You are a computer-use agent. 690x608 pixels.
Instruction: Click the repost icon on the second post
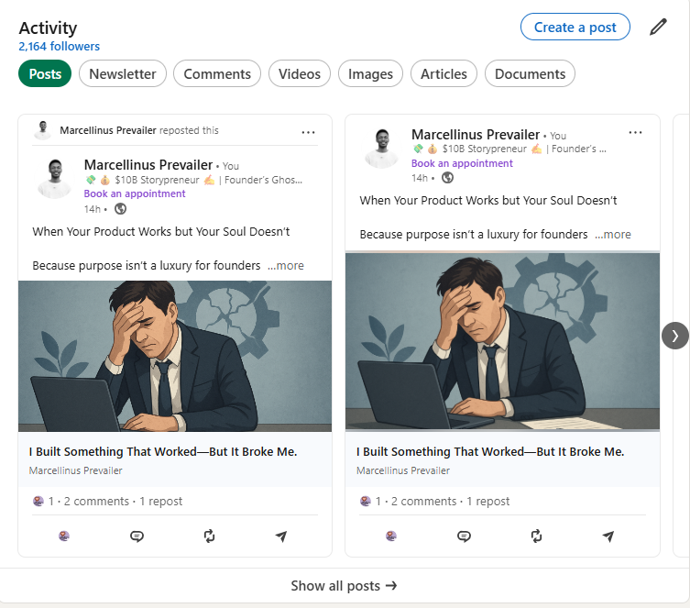tap(536, 536)
